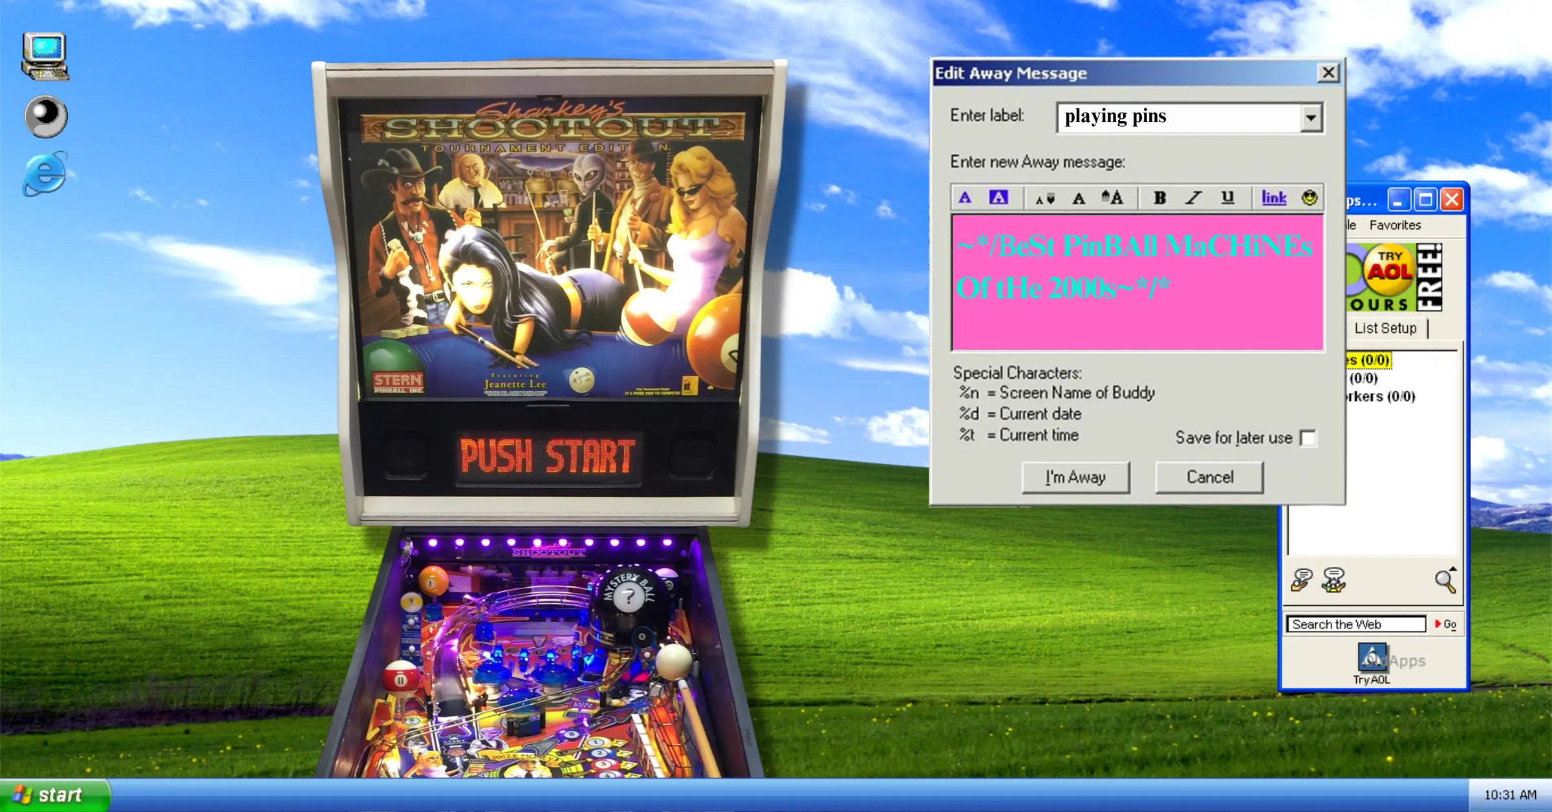Screen dimensions: 1552x812
Task: Expand the away message label dropdown
Action: 1310,117
